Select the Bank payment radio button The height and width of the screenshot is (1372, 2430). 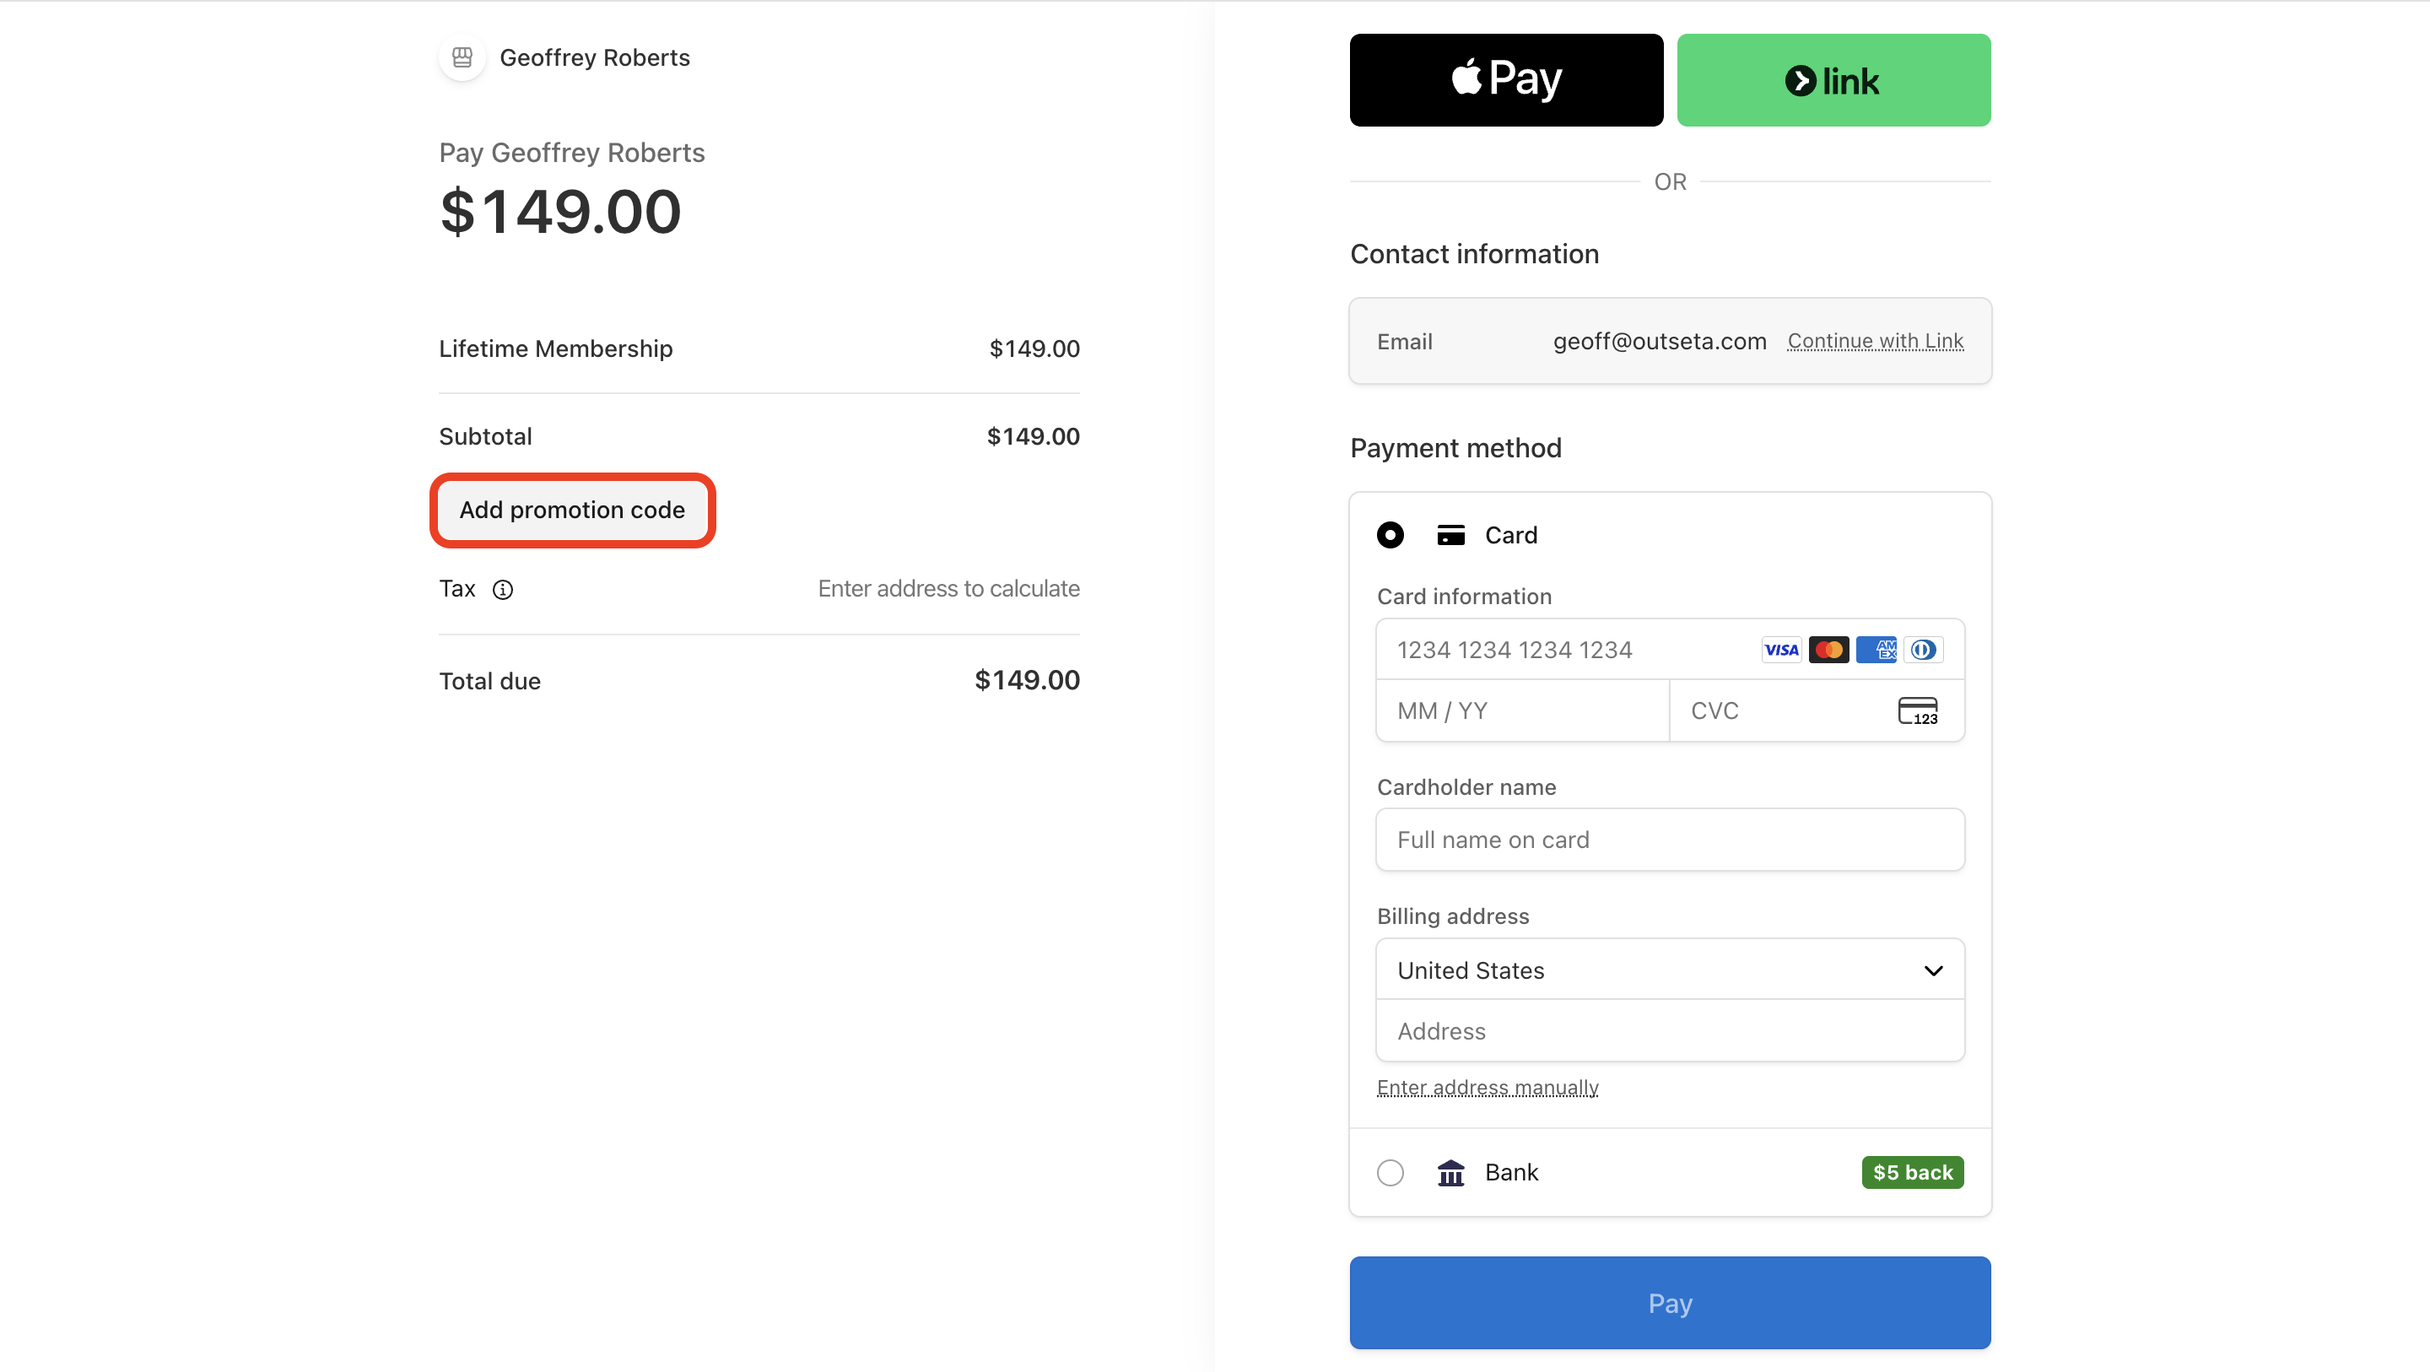pos(1390,1173)
